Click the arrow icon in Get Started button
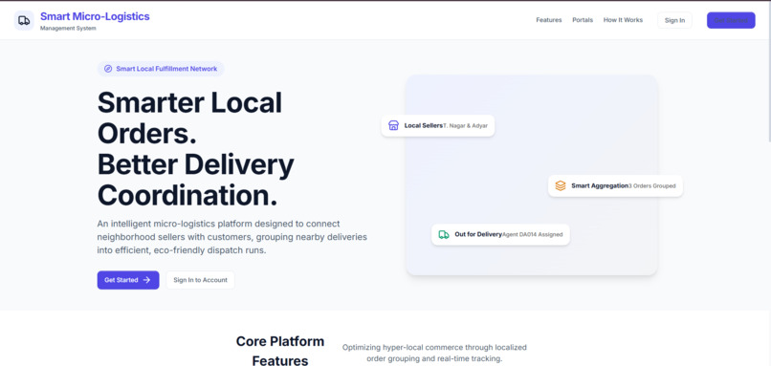 [x=146, y=280]
